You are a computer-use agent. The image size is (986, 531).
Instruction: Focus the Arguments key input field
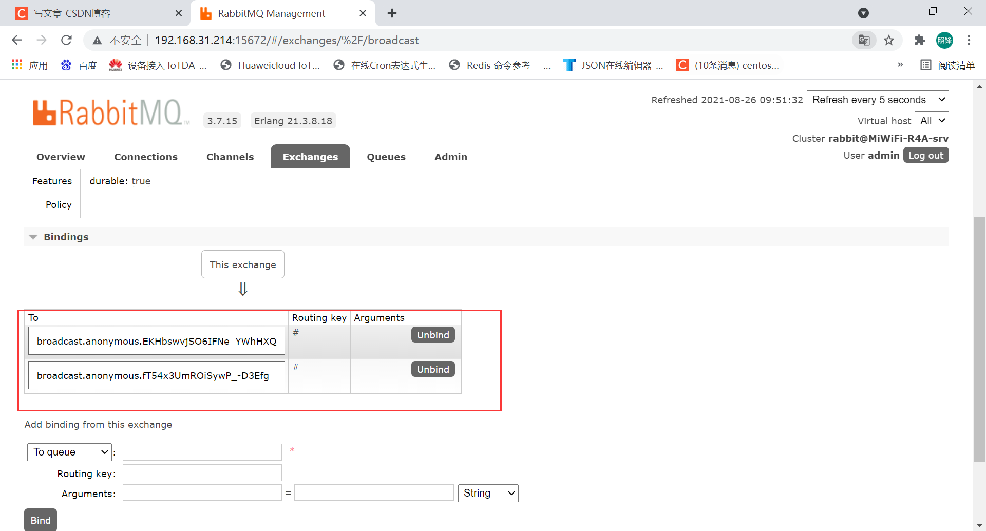tap(202, 493)
